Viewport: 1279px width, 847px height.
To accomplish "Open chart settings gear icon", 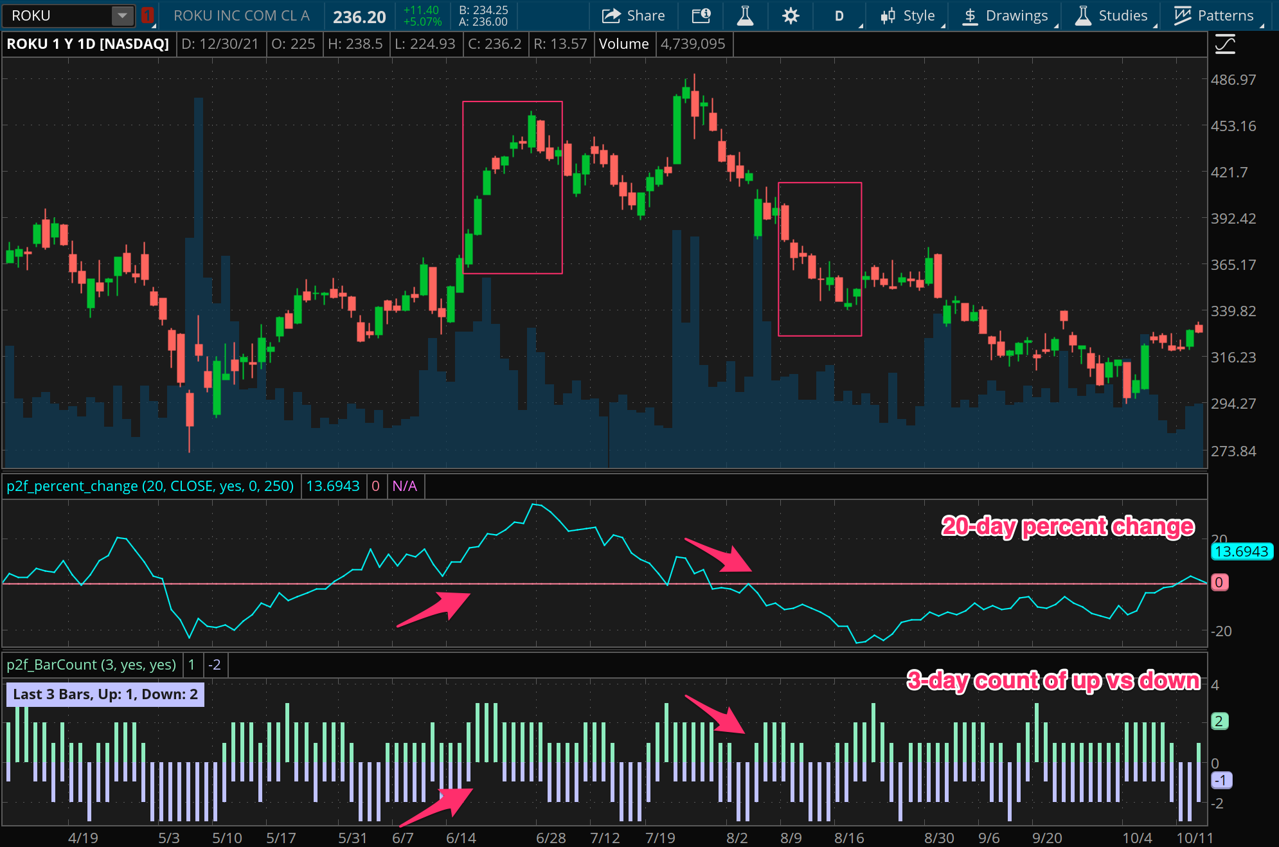I will (791, 15).
